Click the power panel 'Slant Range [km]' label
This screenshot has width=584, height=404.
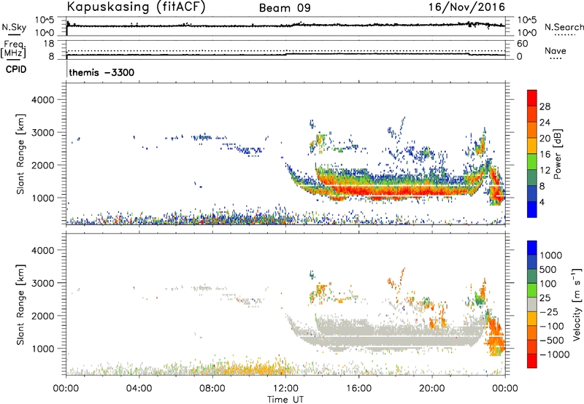tap(20, 154)
